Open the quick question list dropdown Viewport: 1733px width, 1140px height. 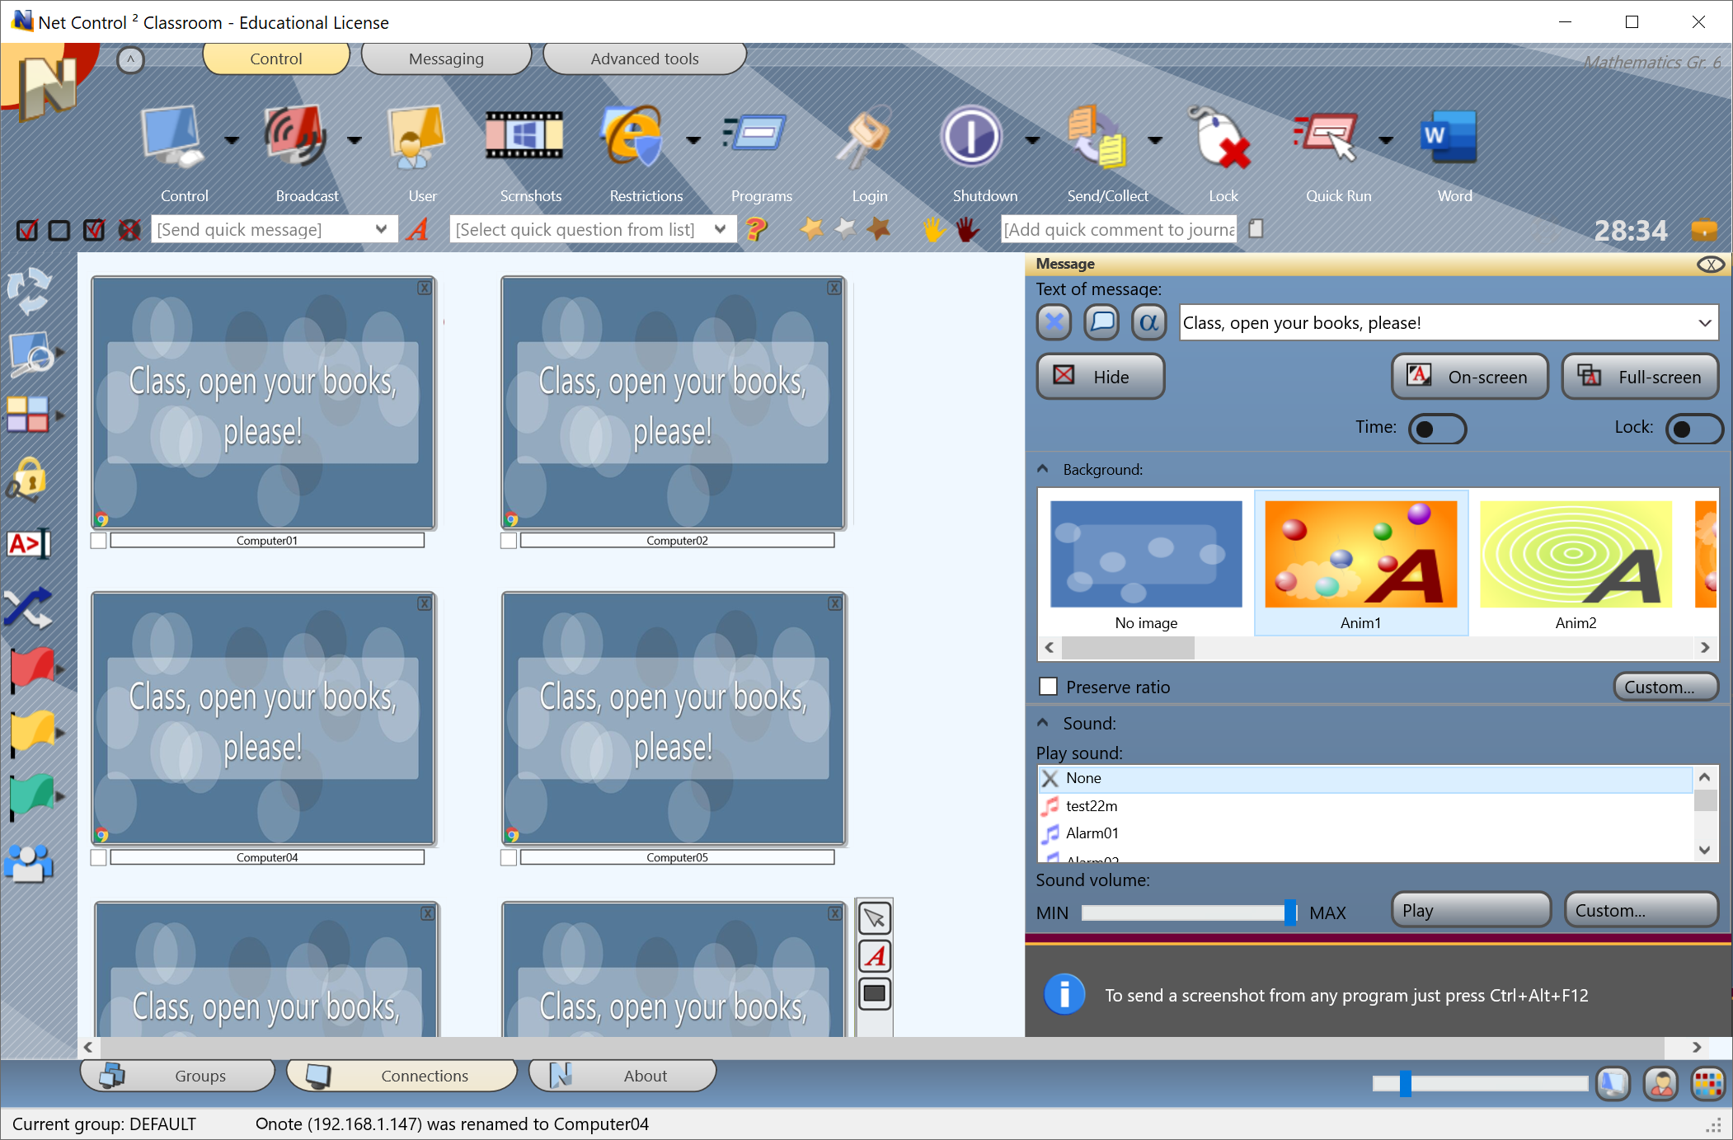coord(720,229)
